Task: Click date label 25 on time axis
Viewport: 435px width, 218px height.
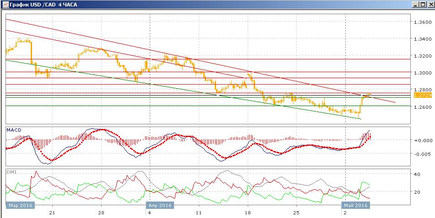Action: 296,213
